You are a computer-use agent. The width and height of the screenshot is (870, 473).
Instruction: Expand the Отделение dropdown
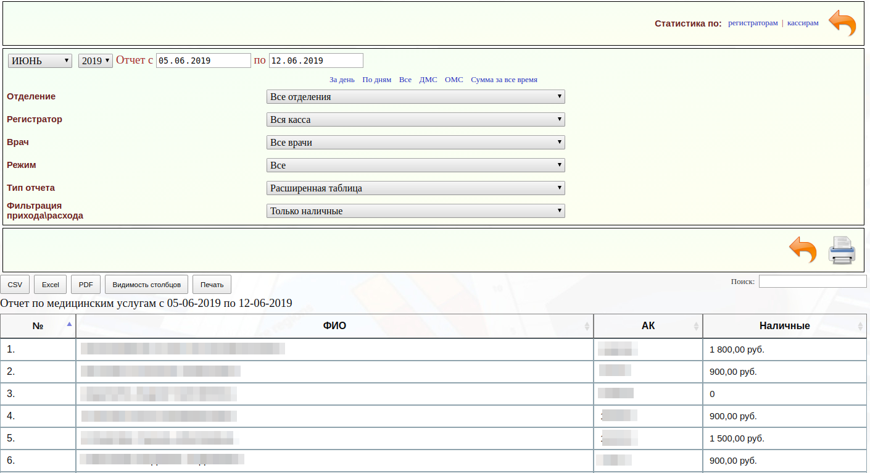pyautogui.click(x=415, y=97)
